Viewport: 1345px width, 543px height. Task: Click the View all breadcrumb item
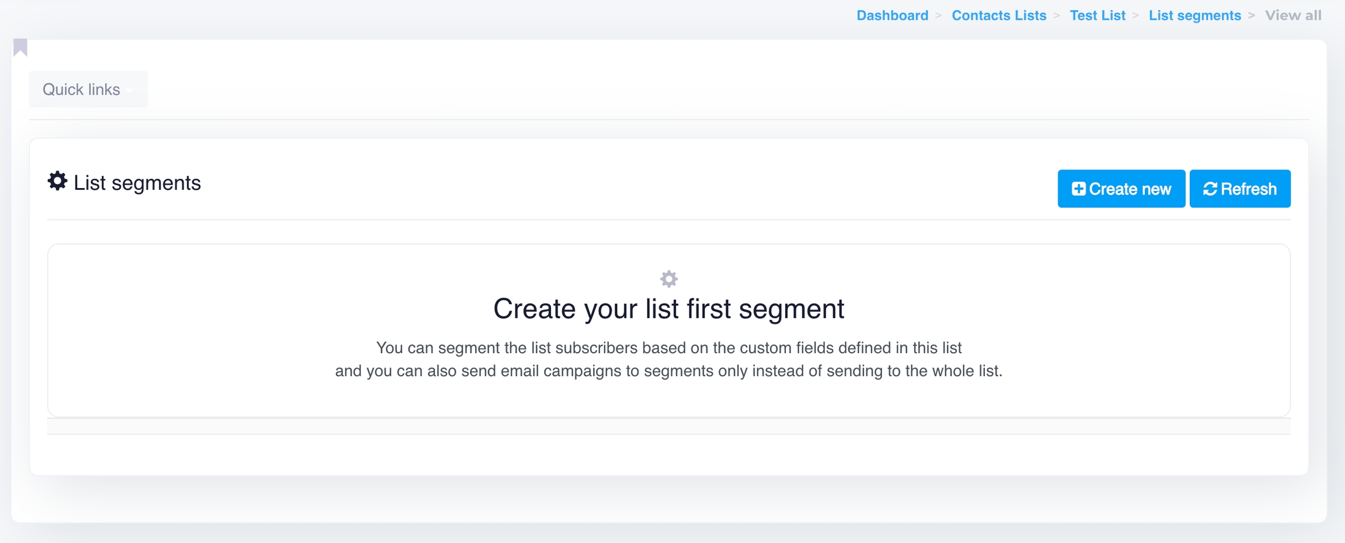click(1293, 16)
